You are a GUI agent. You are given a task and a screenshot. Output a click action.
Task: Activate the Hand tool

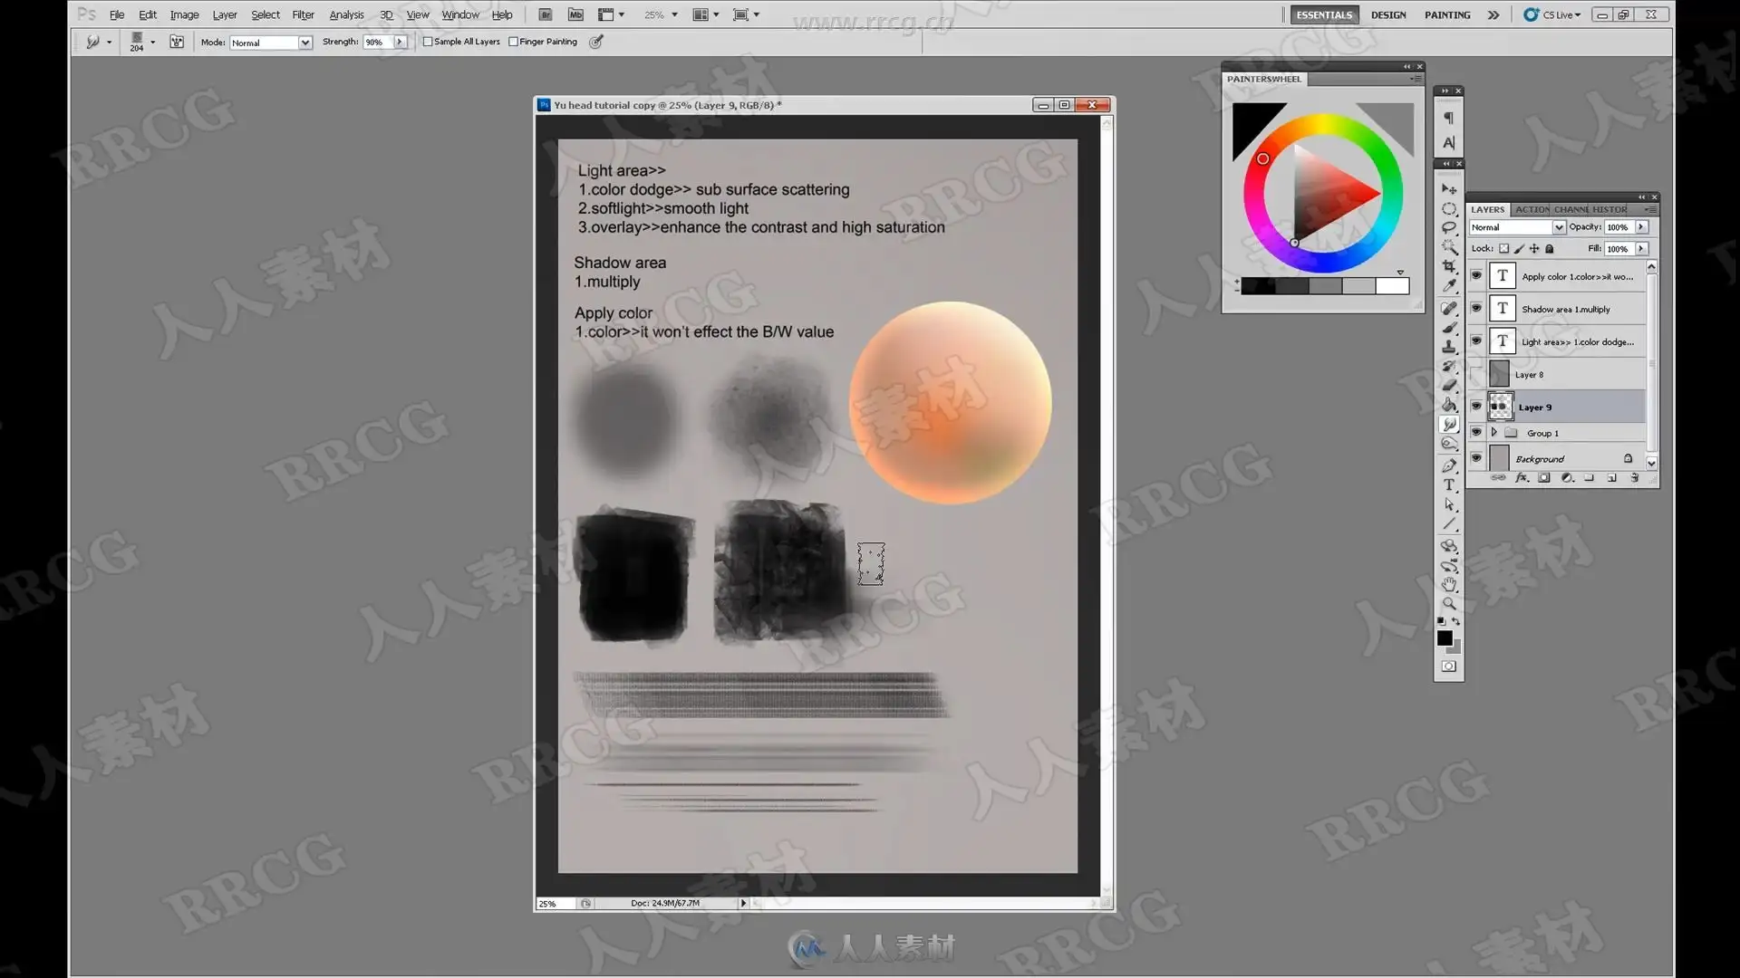pyautogui.click(x=1449, y=584)
